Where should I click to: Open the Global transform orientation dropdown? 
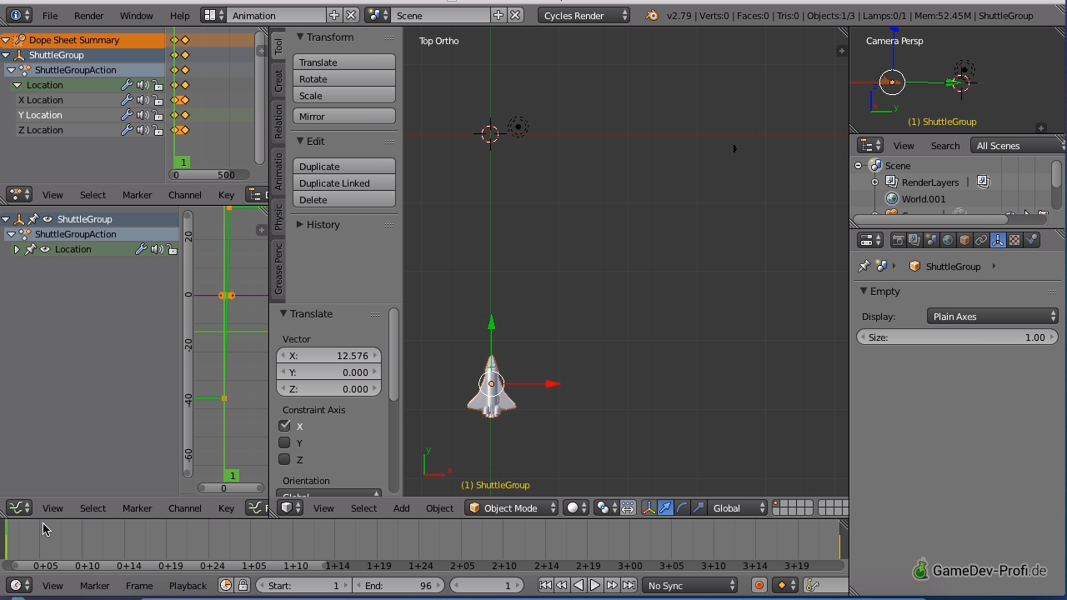pyautogui.click(x=739, y=507)
